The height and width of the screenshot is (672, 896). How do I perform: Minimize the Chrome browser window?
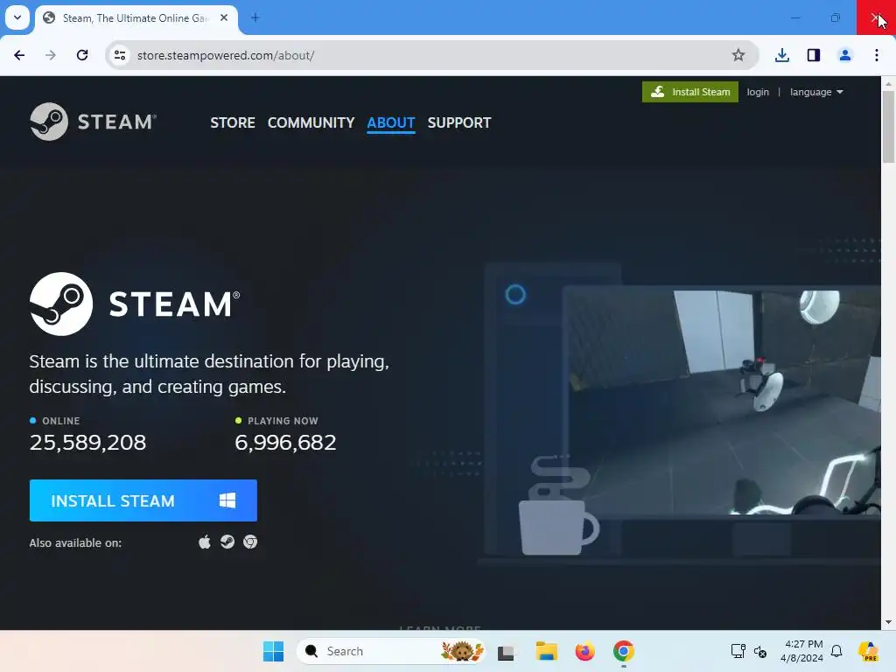[795, 17]
